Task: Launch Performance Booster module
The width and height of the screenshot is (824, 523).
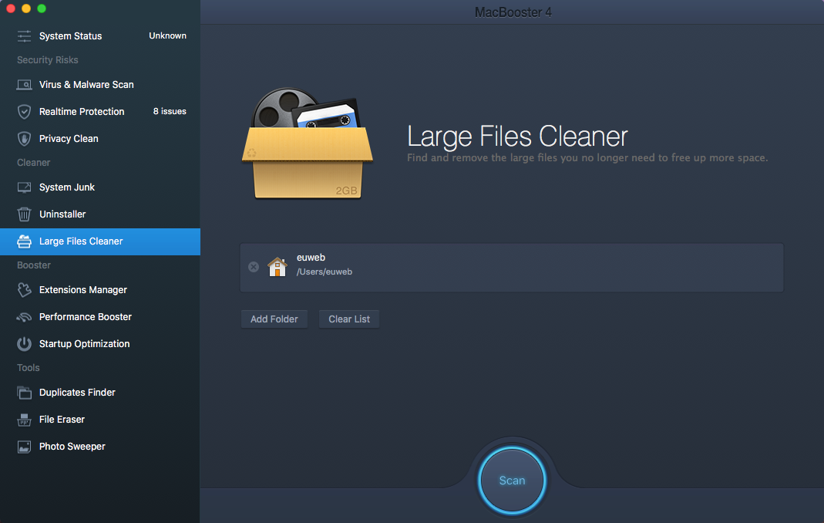Action: [100, 317]
